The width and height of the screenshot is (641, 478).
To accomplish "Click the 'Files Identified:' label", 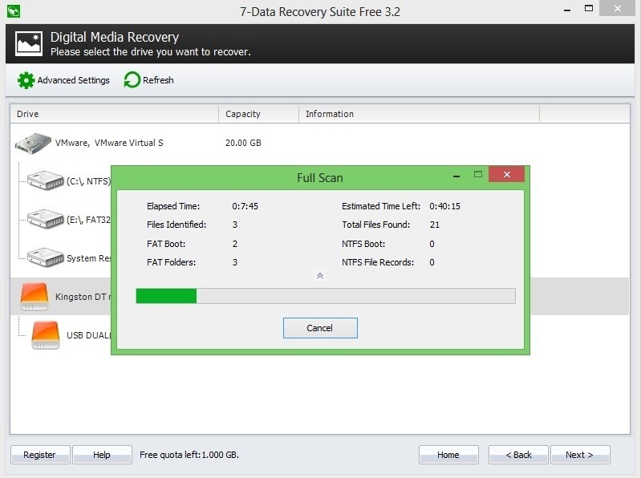I will point(176,225).
